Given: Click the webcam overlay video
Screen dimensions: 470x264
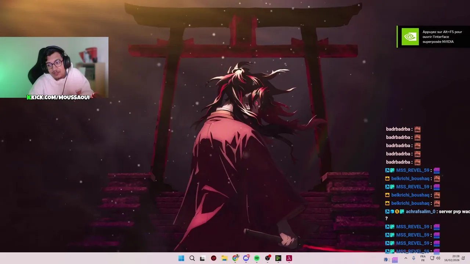Looking at the screenshot, I should (54, 67).
